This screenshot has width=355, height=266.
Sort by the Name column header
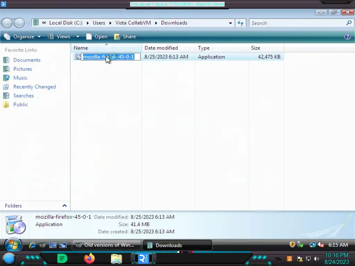[106, 48]
